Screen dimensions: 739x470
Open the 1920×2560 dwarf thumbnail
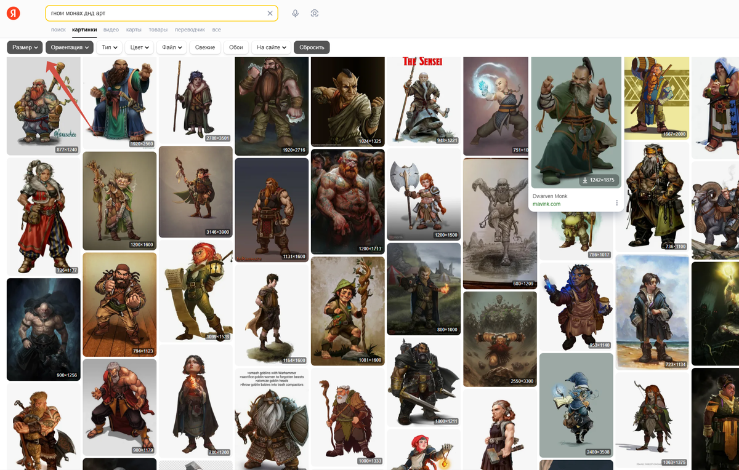pos(119,103)
